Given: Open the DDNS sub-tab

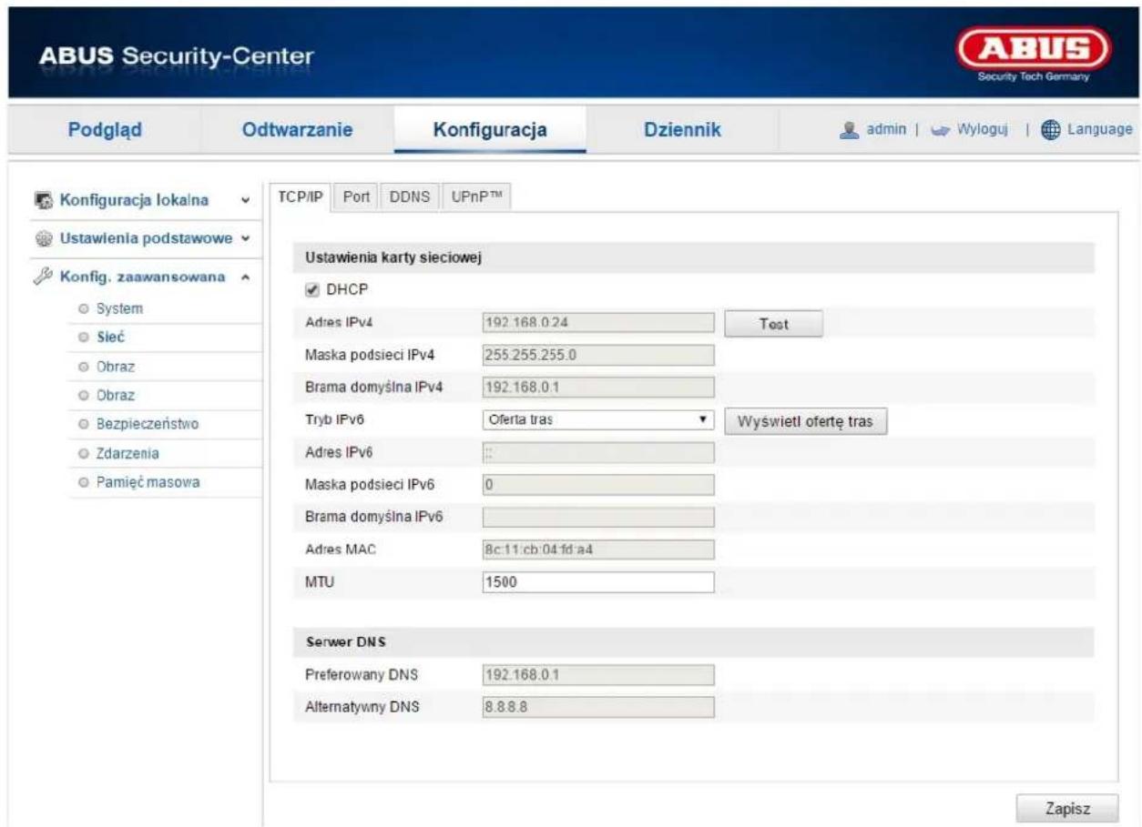Looking at the screenshot, I should tap(410, 196).
